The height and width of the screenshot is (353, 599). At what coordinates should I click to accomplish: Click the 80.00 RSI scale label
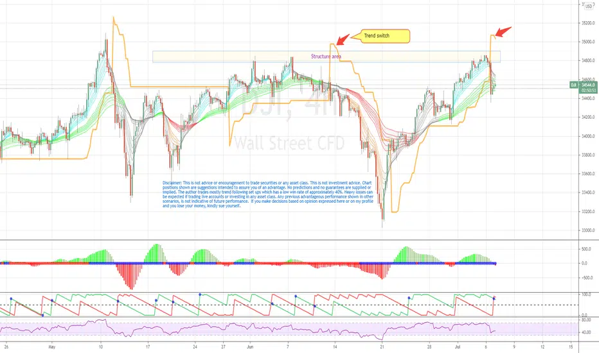[x=586, y=320]
